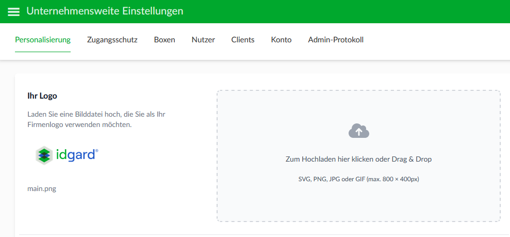Screen dimensions: 510x237
Task: Click the "Ihr Logo" section heading
Action: [42, 96]
